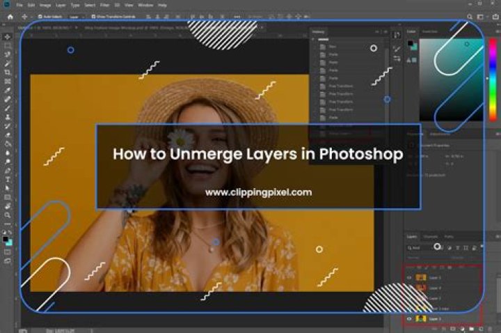Open the Auto-Select Layer dropdown
Image resolution: width=501 pixels, height=333 pixels.
(x=74, y=16)
